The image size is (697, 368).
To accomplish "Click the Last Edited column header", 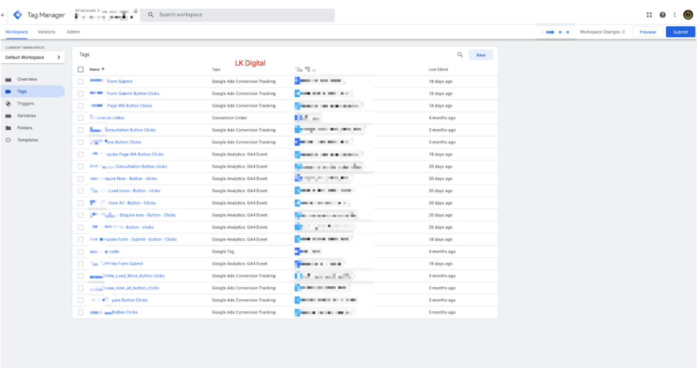I will tap(438, 70).
